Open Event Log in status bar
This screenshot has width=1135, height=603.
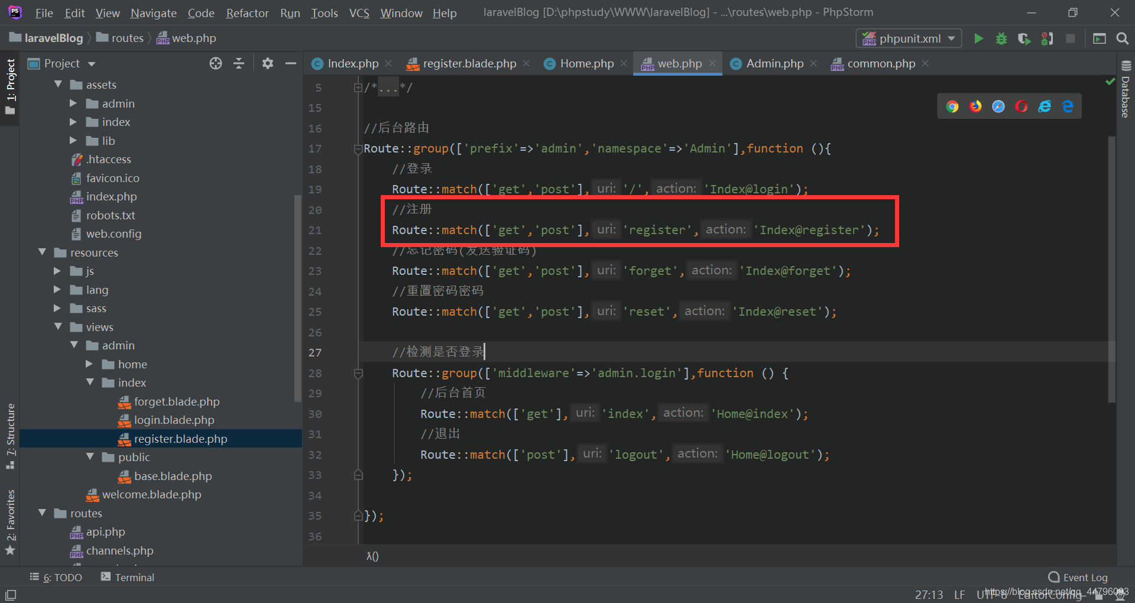(1078, 578)
